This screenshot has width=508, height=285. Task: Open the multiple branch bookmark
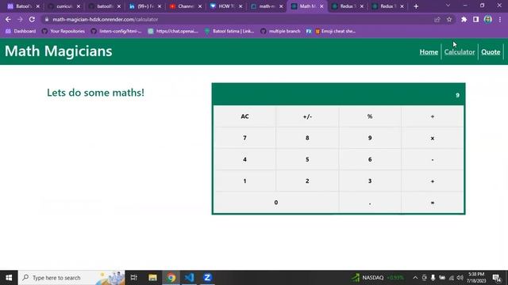(280, 32)
